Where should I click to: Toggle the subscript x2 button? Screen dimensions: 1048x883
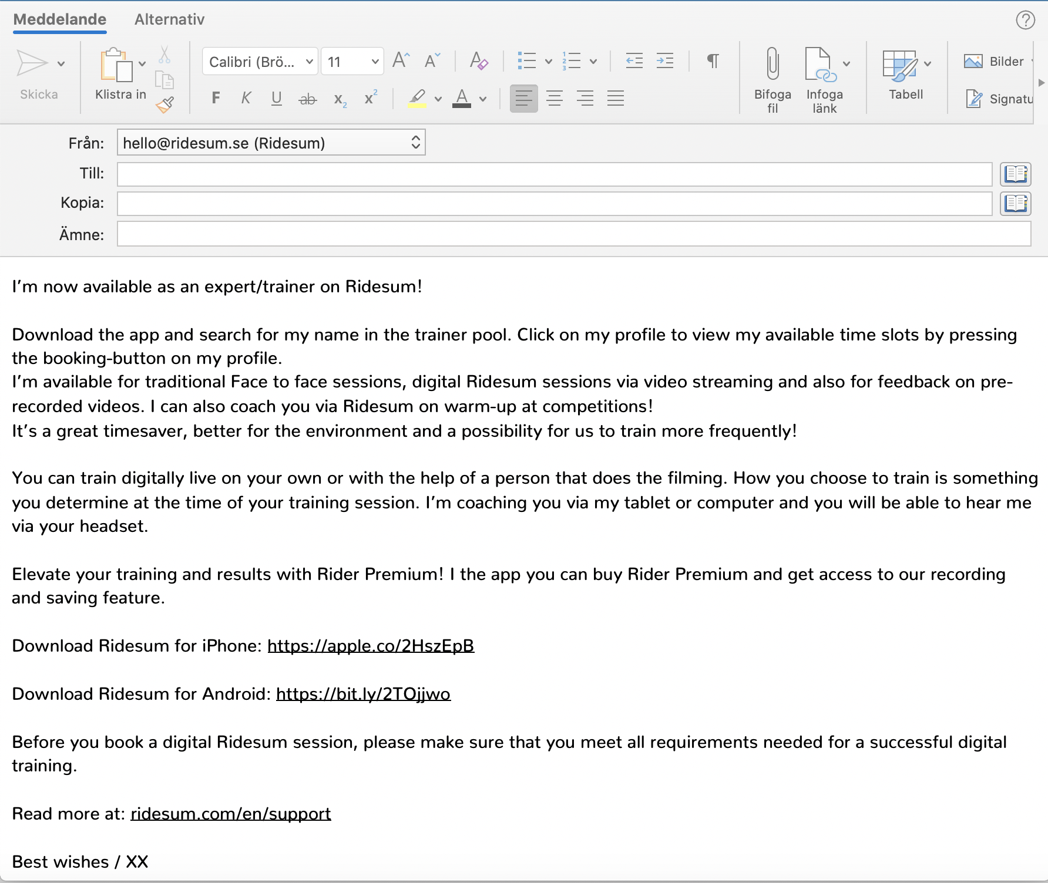340,99
